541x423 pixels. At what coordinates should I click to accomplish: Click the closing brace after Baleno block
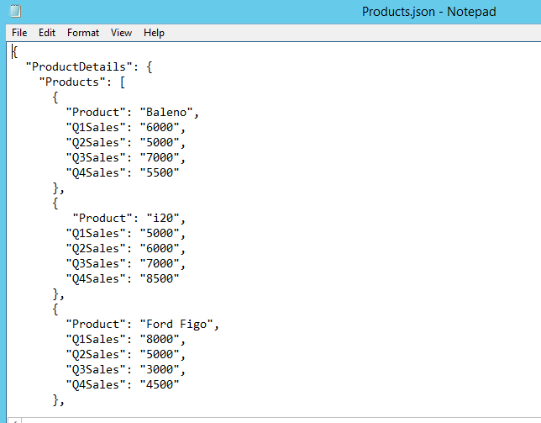pyautogui.click(x=58, y=188)
